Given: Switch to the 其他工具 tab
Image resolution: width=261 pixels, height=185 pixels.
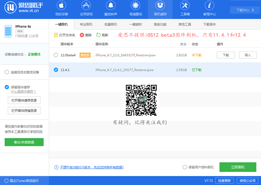Looking at the screenshot, I should (185, 25).
